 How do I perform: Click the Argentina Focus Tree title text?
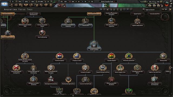click(18, 10)
